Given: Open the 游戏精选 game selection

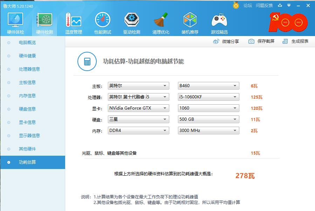Looking at the screenshot, I should [219, 23].
